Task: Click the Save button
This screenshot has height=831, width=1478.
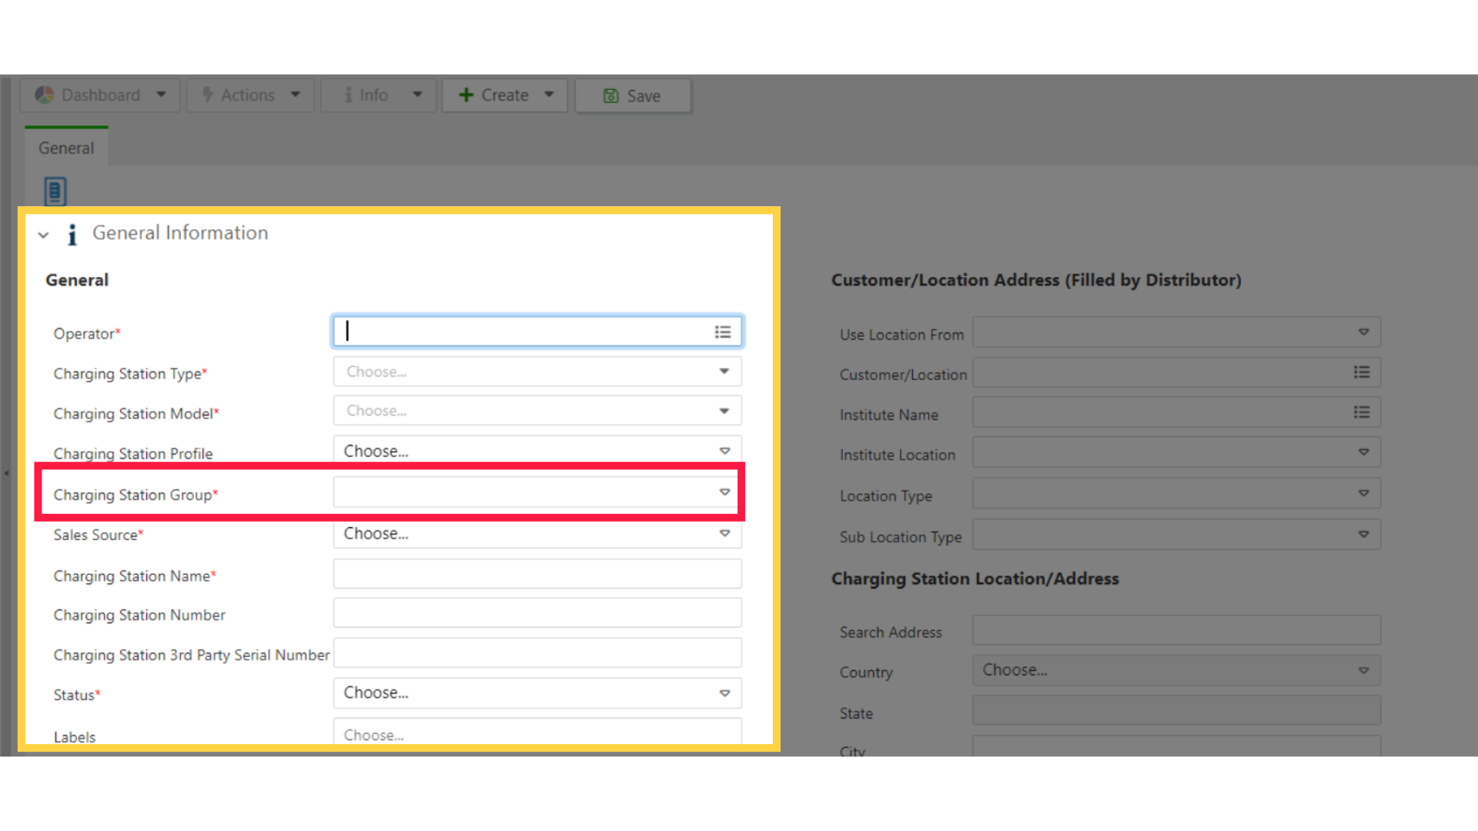Action: pos(633,96)
